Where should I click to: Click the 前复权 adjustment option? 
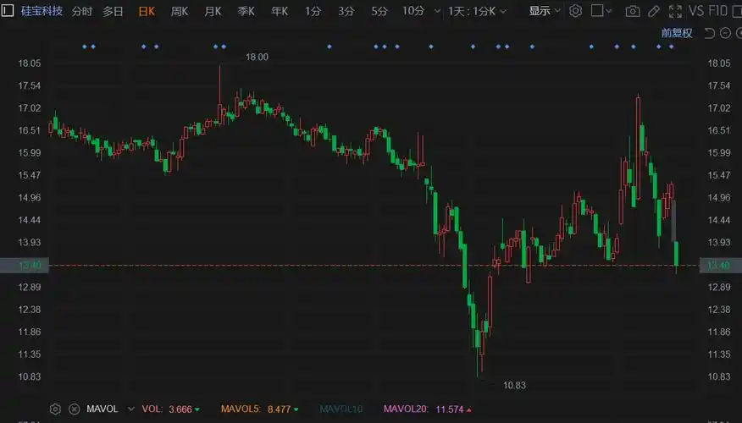point(677,33)
